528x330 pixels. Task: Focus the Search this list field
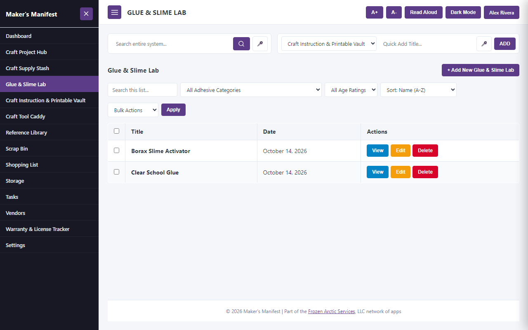tap(142, 90)
